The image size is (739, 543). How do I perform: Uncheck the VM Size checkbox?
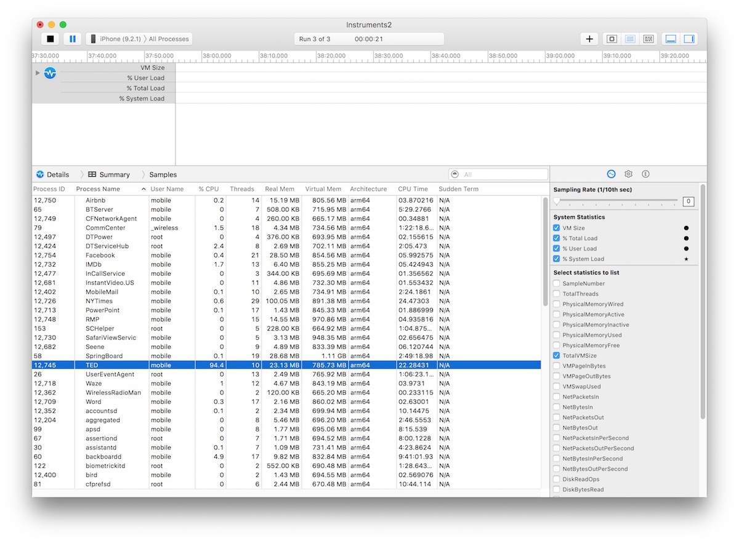557,228
